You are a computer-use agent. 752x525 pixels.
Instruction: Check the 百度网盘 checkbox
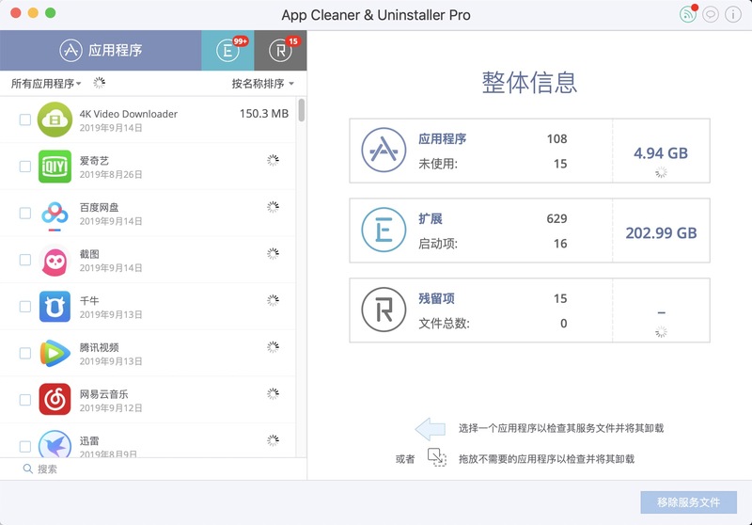(25, 213)
